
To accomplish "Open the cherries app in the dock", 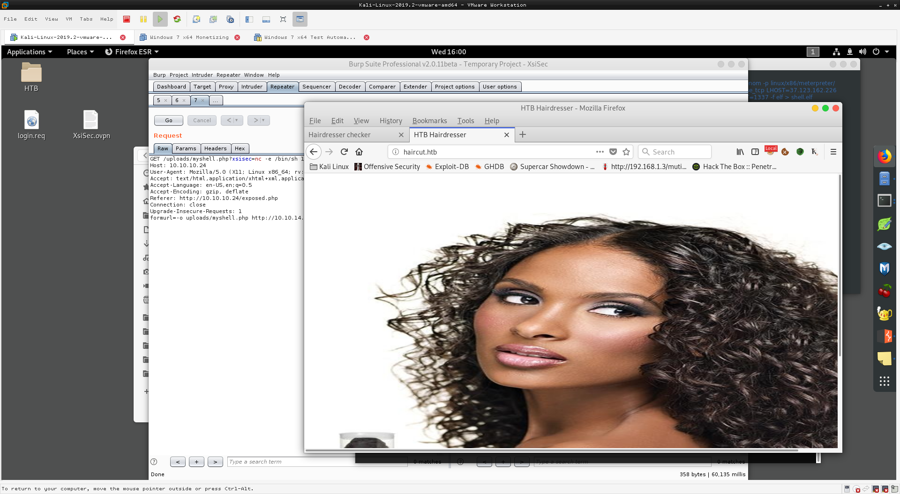I will (x=885, y=291).
